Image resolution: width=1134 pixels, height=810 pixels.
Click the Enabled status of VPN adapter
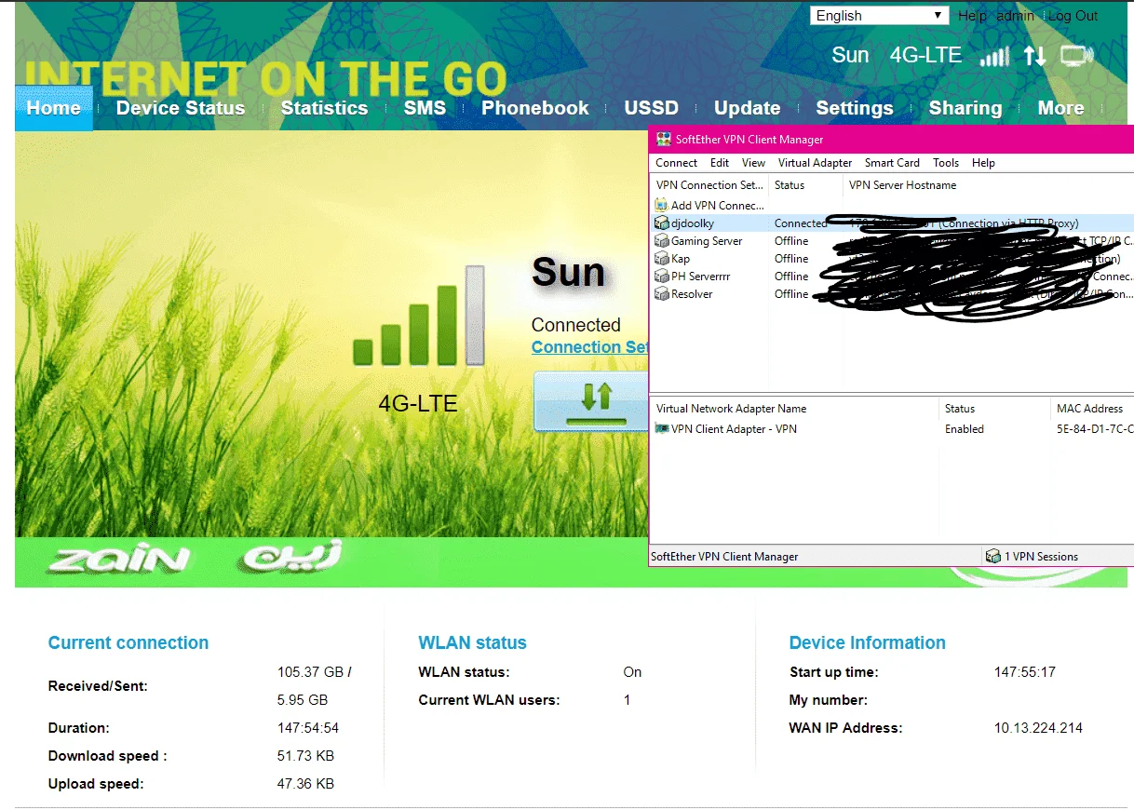pos(965,429)
